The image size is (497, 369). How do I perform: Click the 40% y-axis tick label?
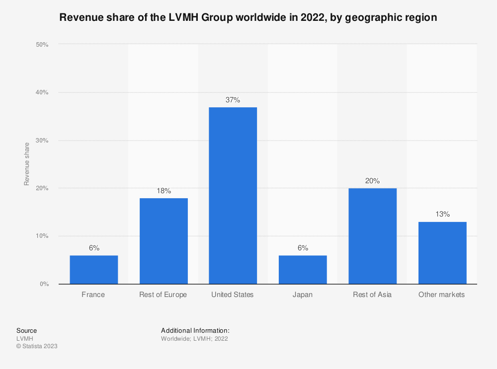(x=42, y=92)
